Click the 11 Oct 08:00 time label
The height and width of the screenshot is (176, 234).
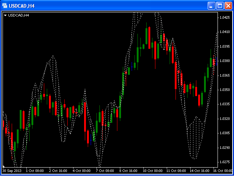[176, 171]
